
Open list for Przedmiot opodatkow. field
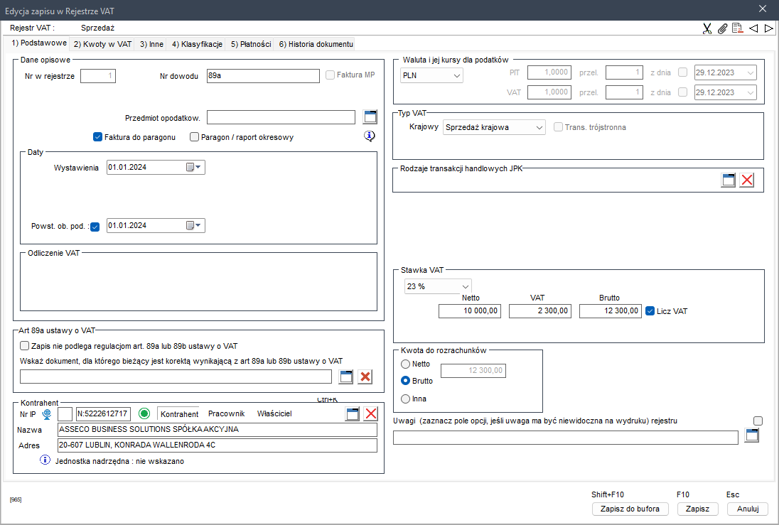click(370, 117)
